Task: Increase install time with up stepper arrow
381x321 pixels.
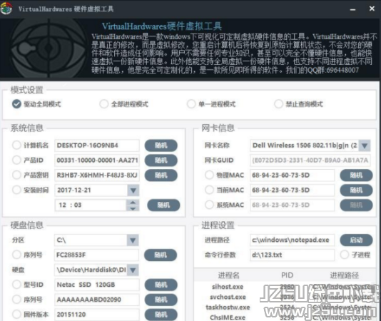Action: [133, 203]
